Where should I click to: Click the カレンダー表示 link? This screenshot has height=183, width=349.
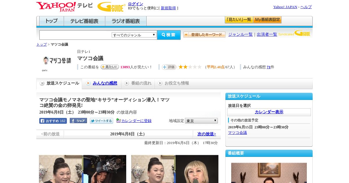coord(269,112)
